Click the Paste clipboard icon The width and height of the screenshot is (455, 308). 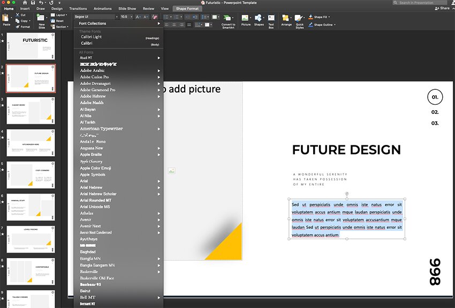point(6,19)
